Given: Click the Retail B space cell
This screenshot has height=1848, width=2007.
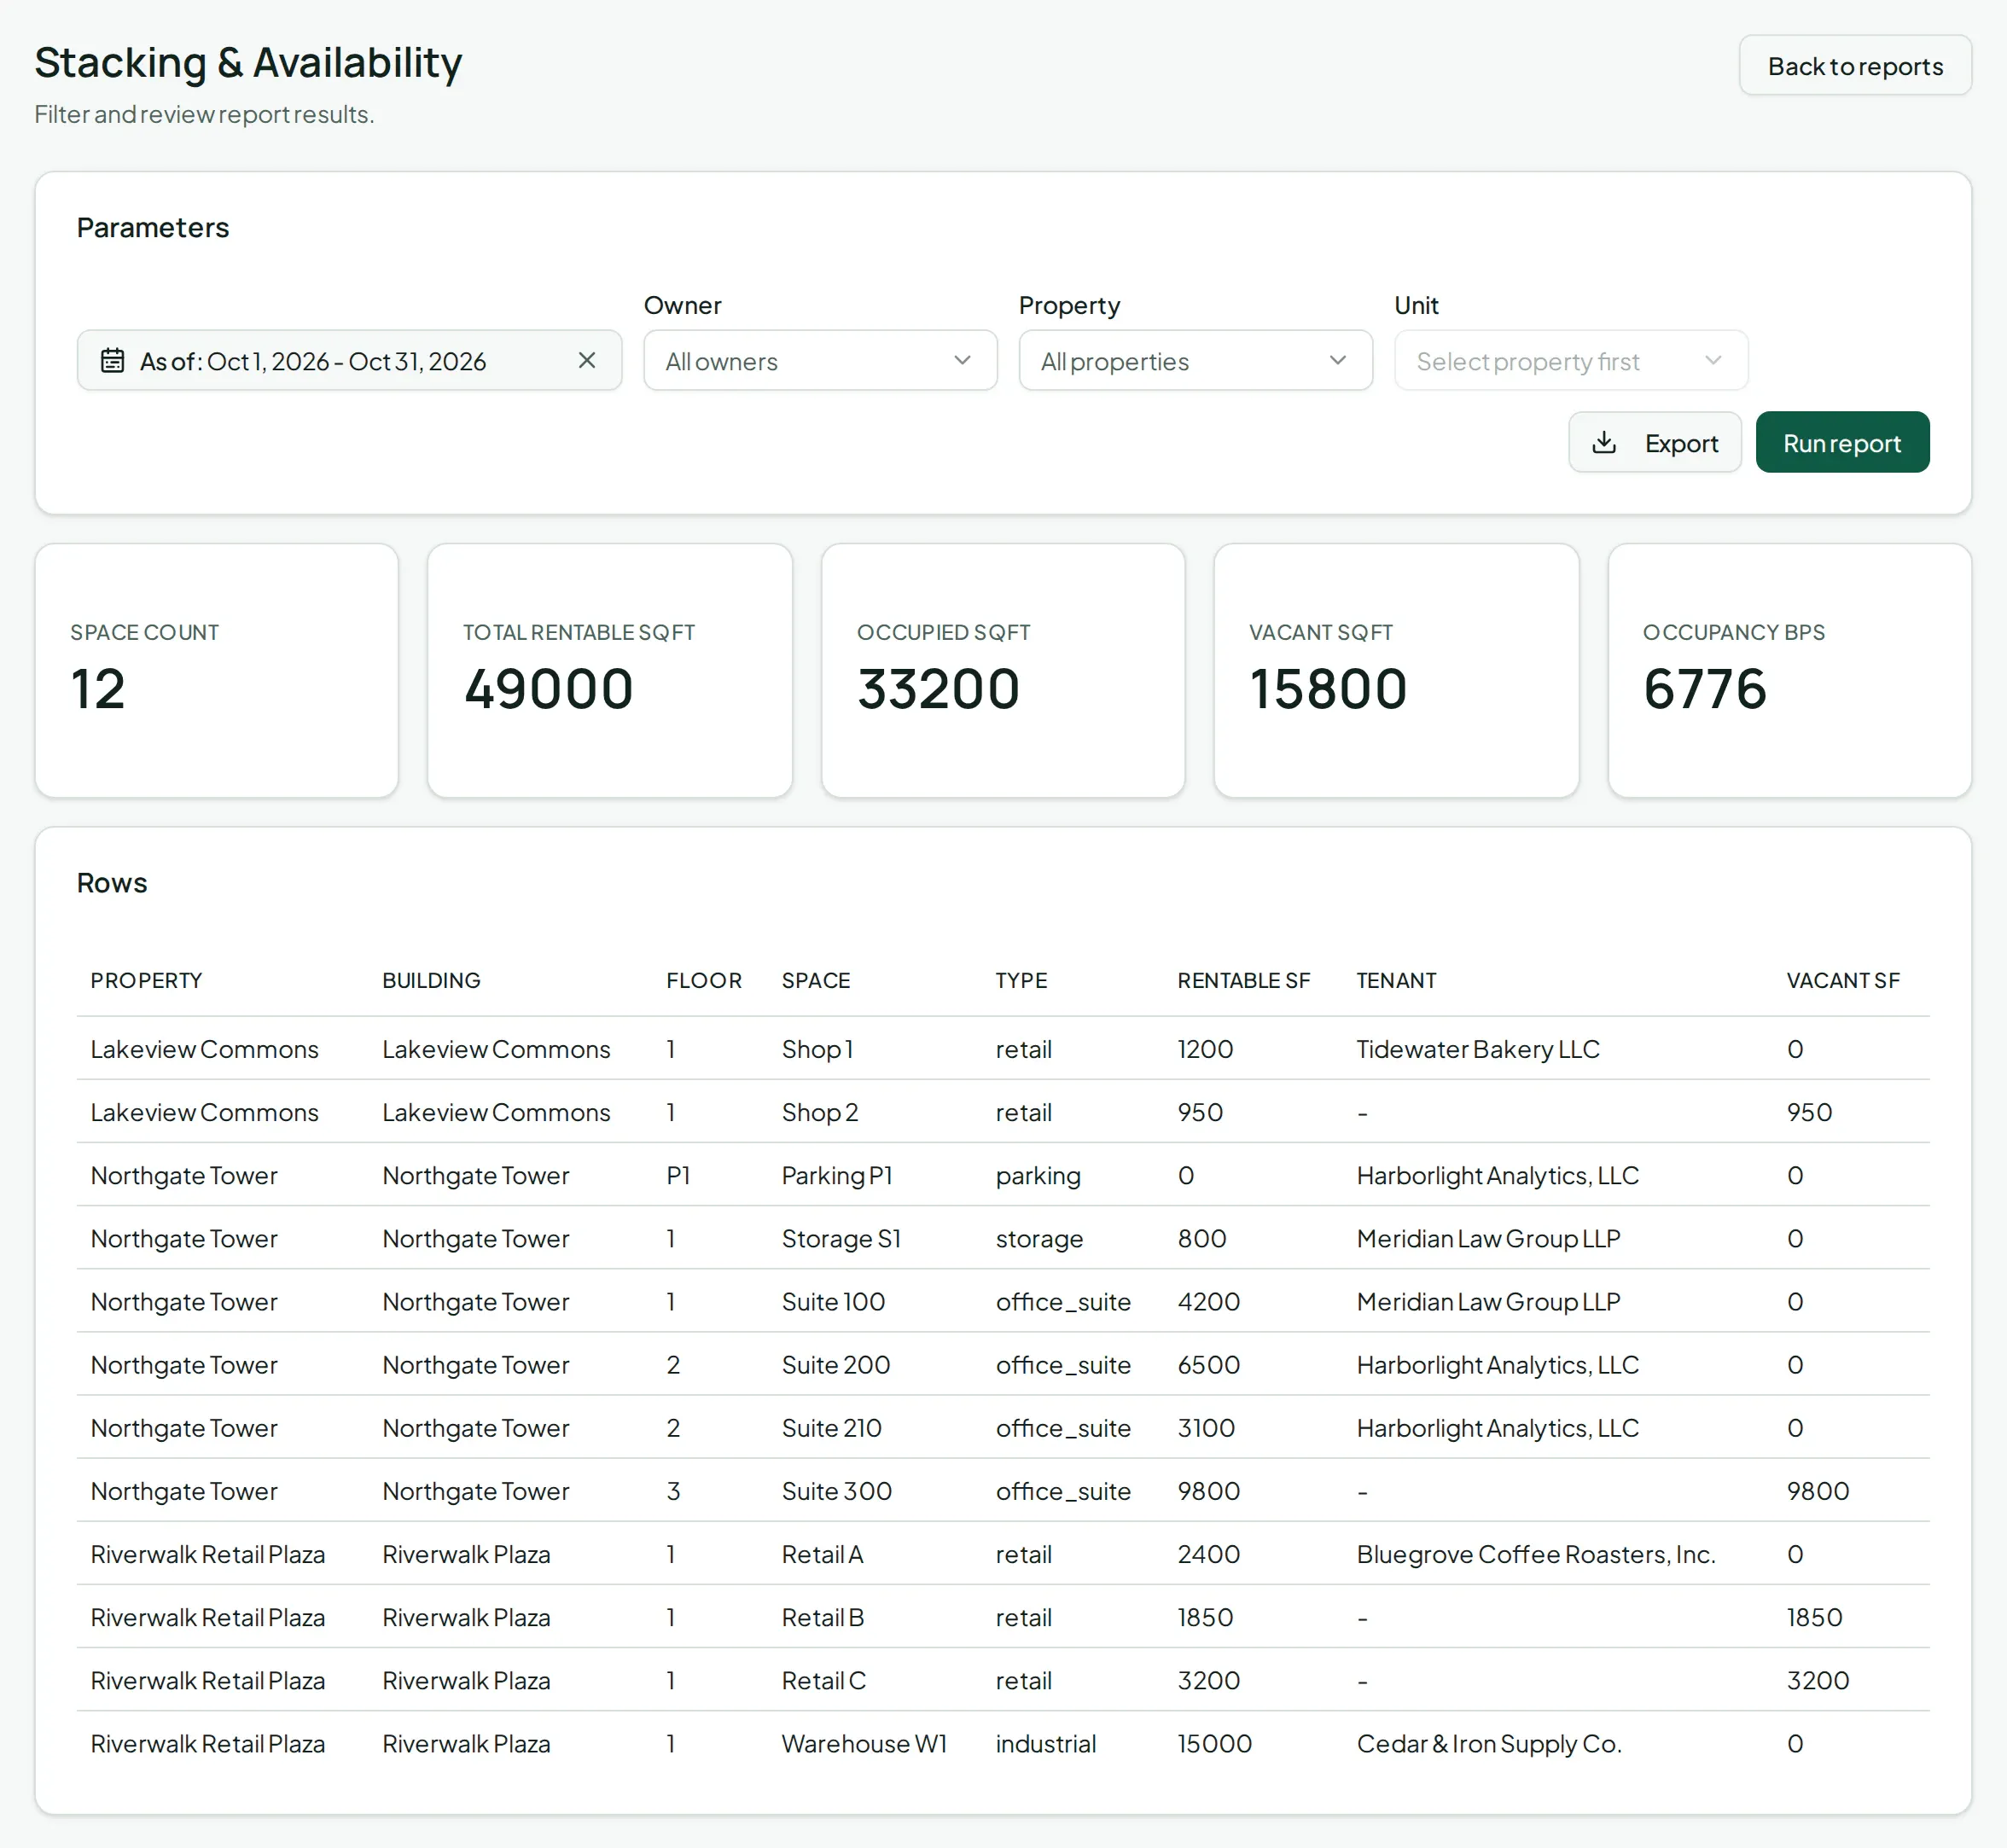Looking at the screenshot, I should [x=823, y=1618].
